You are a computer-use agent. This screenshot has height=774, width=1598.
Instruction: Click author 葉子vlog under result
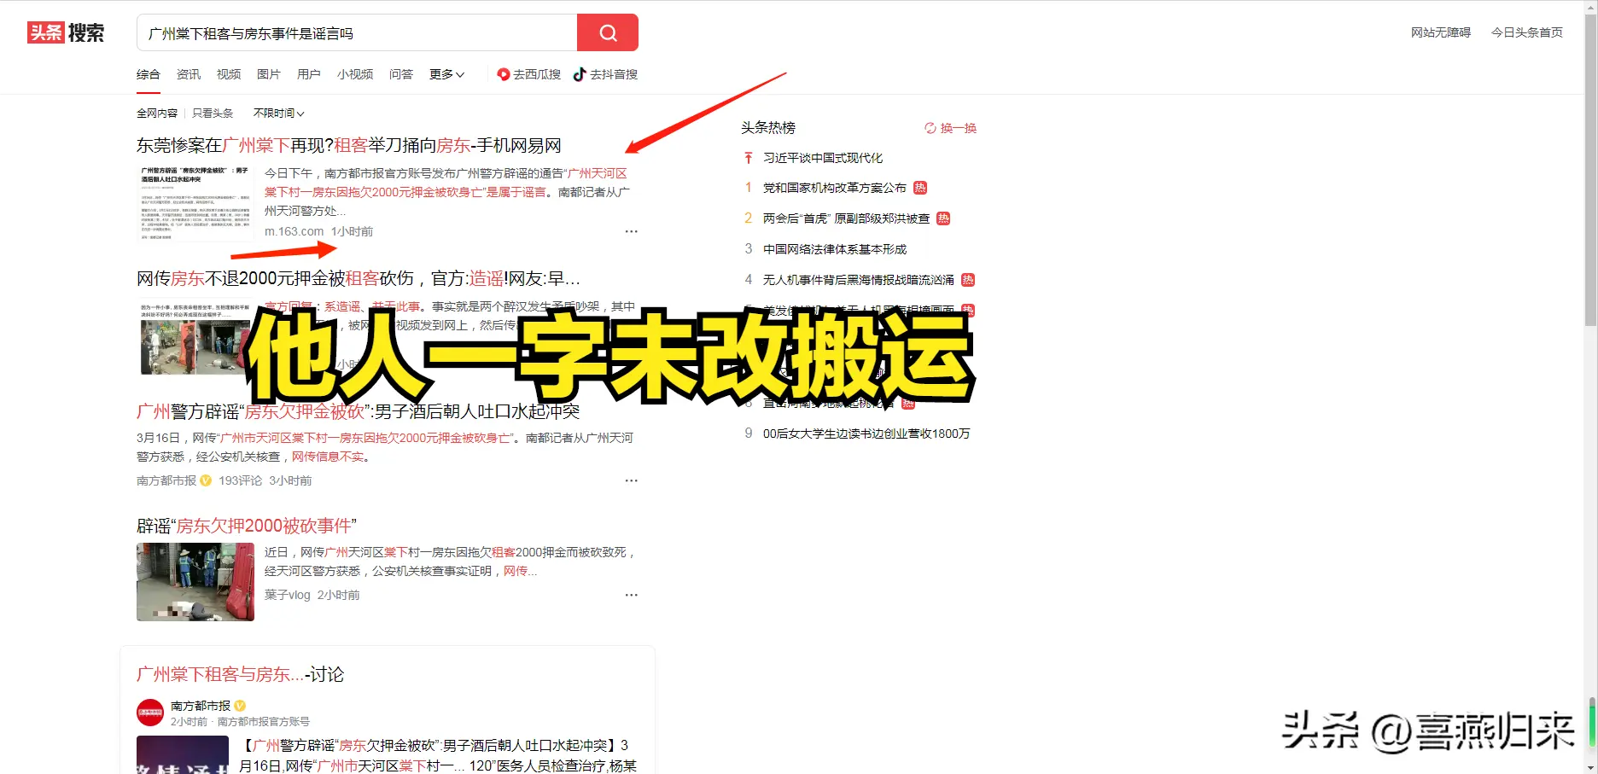point(288,595)
